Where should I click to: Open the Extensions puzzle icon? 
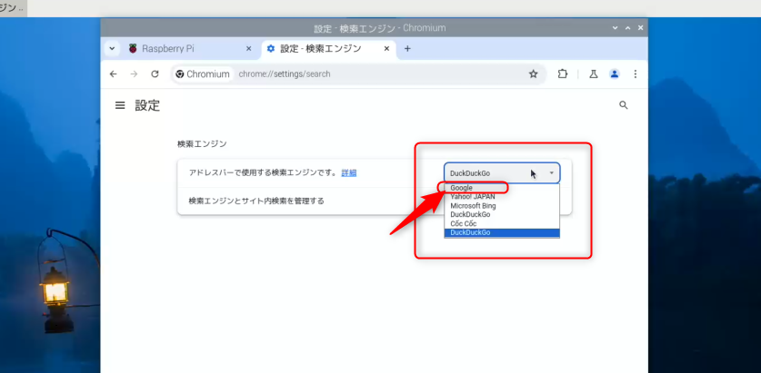[563, 74]
